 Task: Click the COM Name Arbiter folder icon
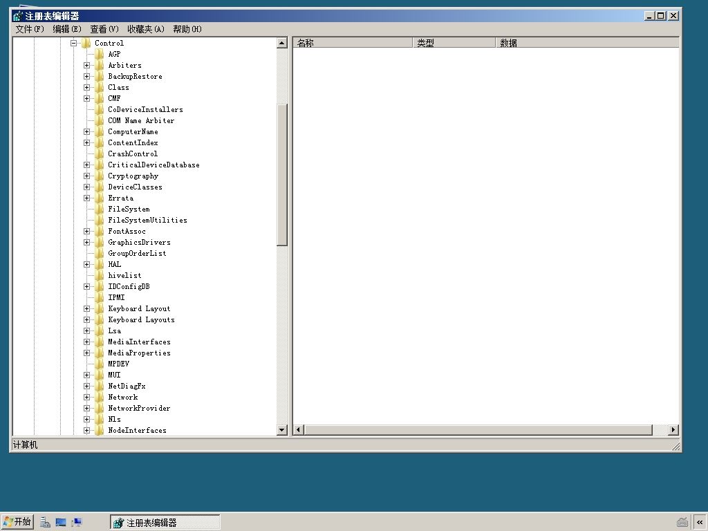point(100,120)
